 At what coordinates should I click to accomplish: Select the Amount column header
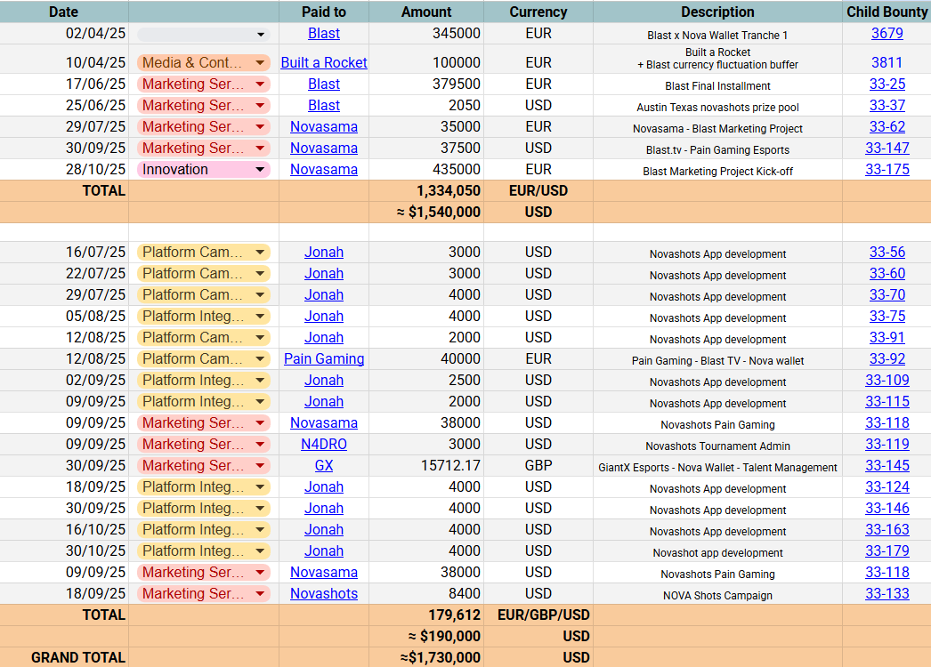pos(426,12)
